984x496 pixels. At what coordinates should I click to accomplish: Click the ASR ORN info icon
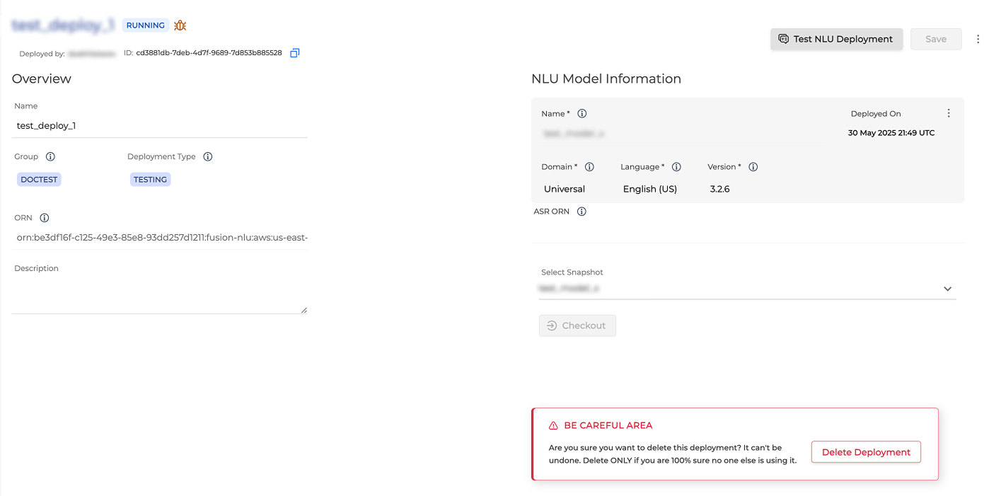click(x=581, y=212)
